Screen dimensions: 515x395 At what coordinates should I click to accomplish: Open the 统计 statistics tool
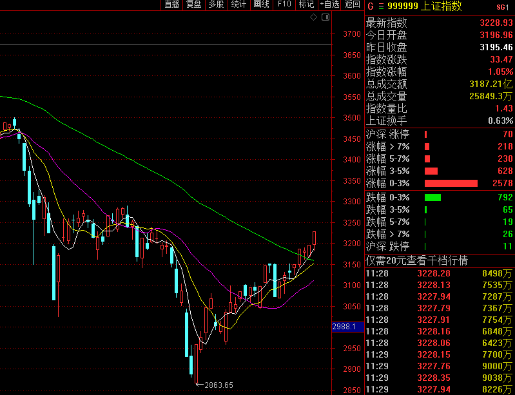pyautogui.click(x=238, y=5)
